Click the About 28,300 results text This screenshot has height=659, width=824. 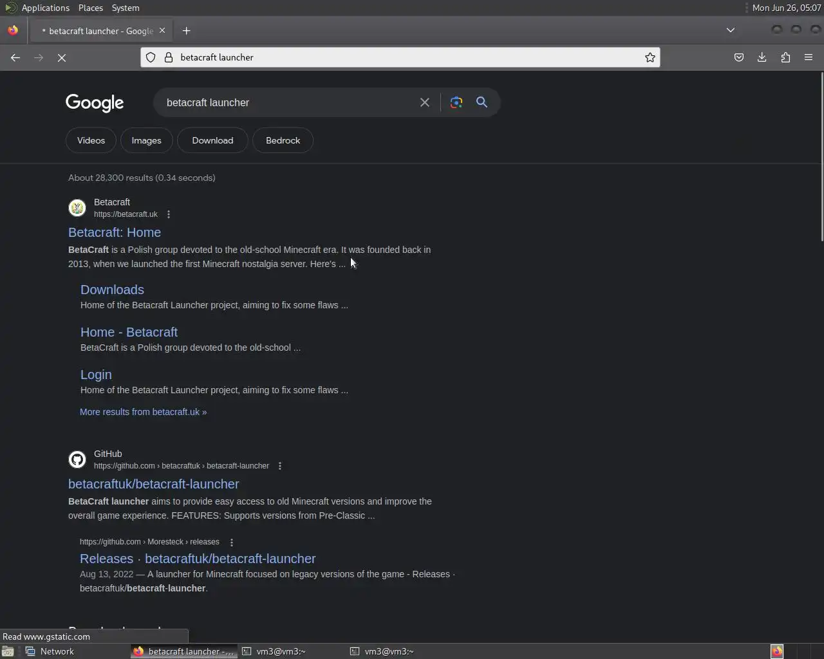142,178
